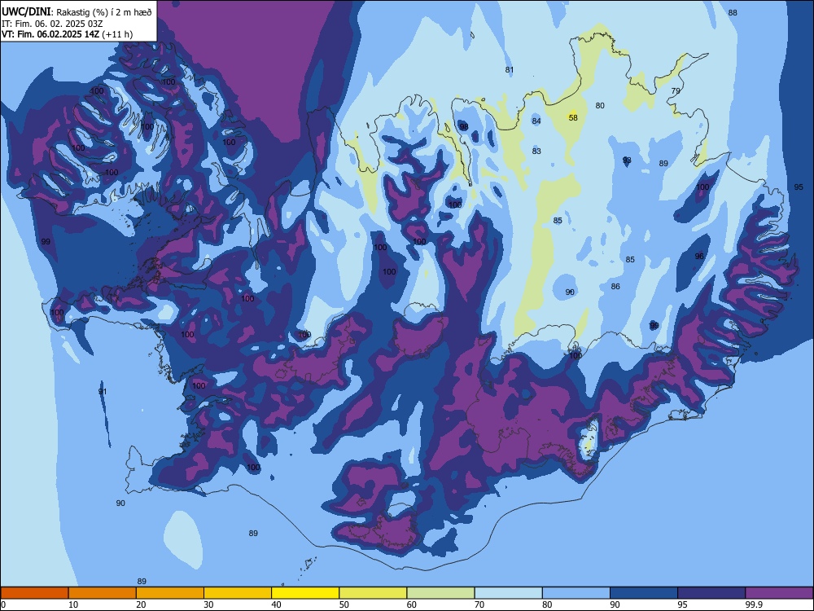814x611 pixels.
Task: Click the purple 99.9+ legend color segment
Action: click(779, 593)
